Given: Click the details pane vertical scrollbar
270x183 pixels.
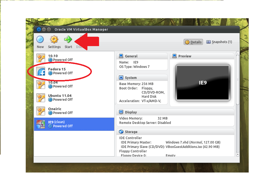Looking at the screenshot, I should 238,80.
